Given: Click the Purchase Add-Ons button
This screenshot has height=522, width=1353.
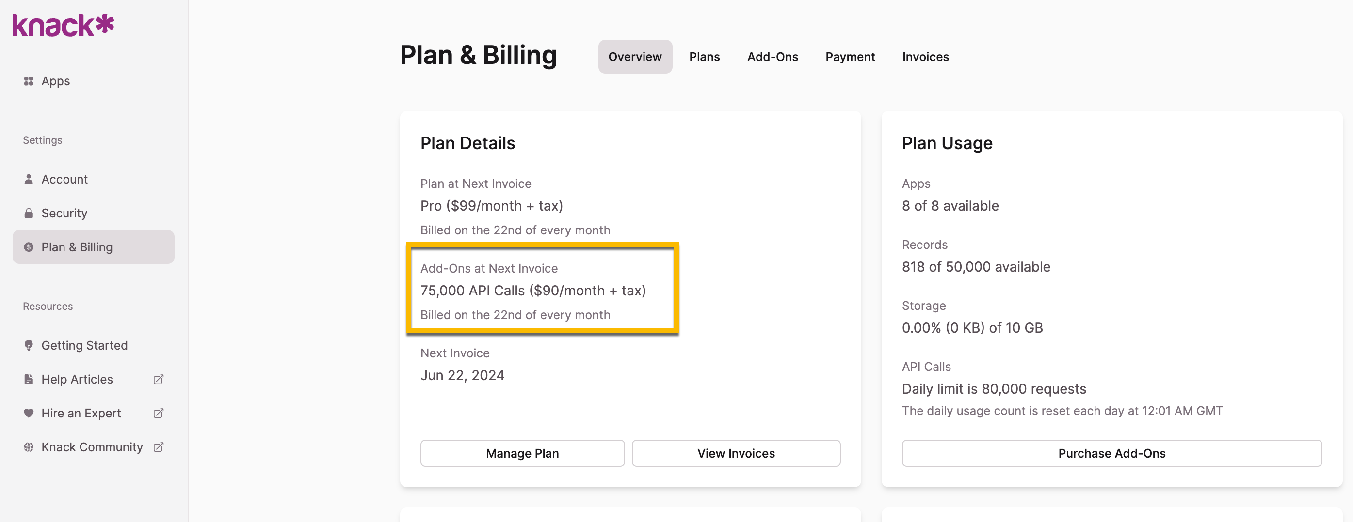Looking at the screenshot, I should [x=1111, y=453].
